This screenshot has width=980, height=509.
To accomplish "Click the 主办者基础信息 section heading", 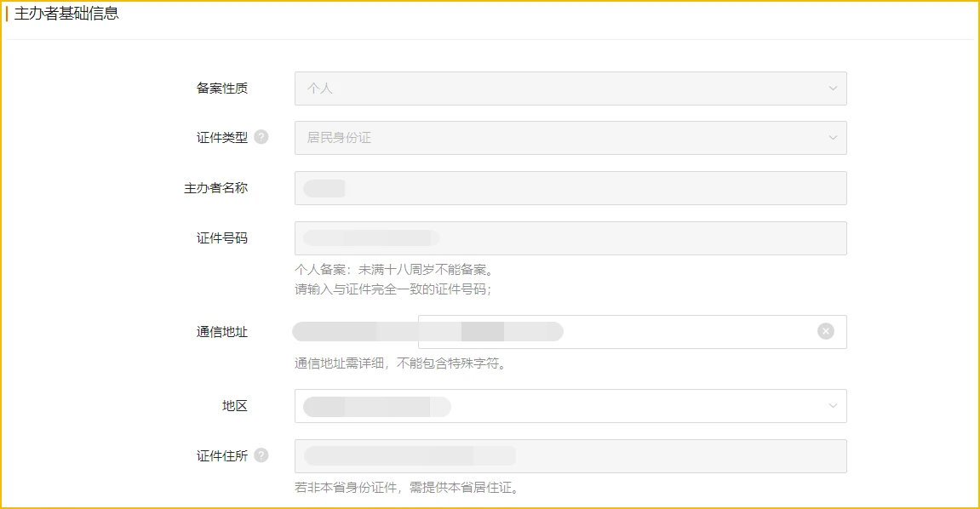I will [66, 14].
